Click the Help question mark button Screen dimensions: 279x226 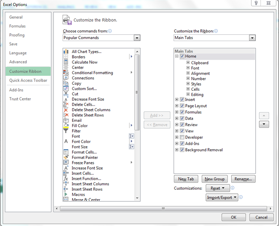pos(256,3)
